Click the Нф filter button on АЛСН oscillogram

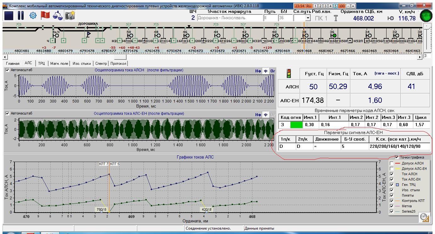258,71
